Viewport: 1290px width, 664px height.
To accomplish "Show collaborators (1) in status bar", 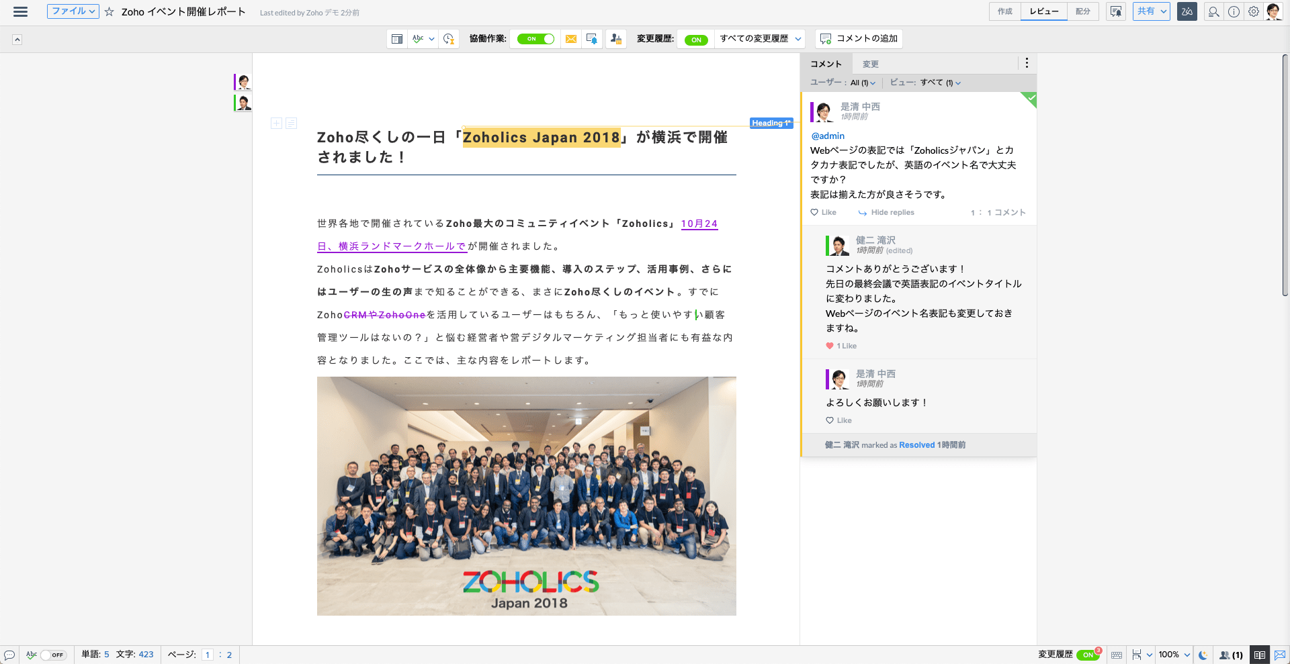I will 1231,655.
